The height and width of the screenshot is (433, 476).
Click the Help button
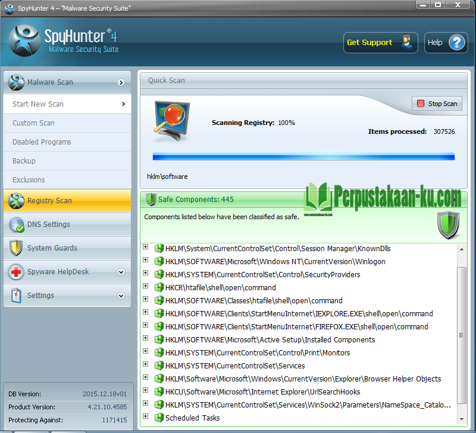point(446,43)
